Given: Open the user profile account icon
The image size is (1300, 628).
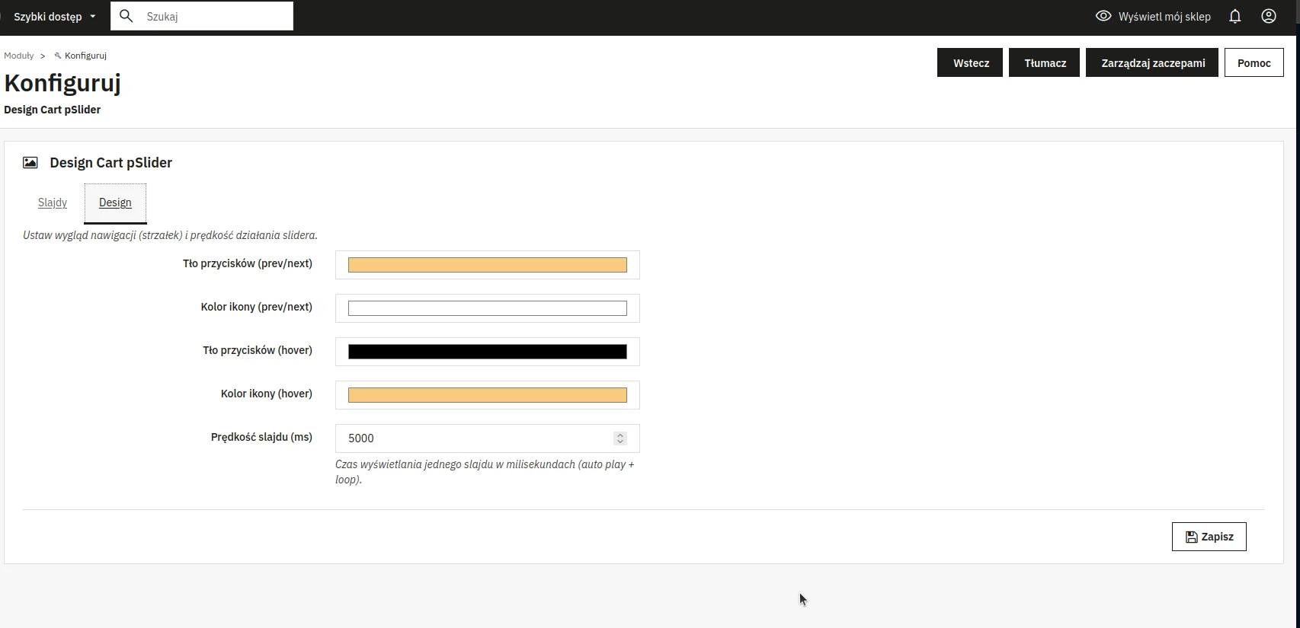Looking at the screenshot, I should coord(1269,17).
